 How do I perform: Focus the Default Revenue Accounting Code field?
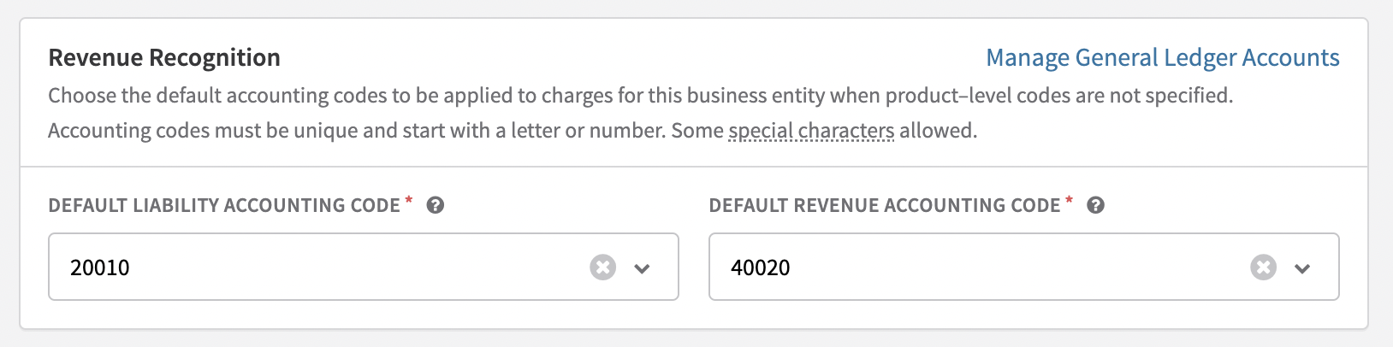tap(1023, 267)
